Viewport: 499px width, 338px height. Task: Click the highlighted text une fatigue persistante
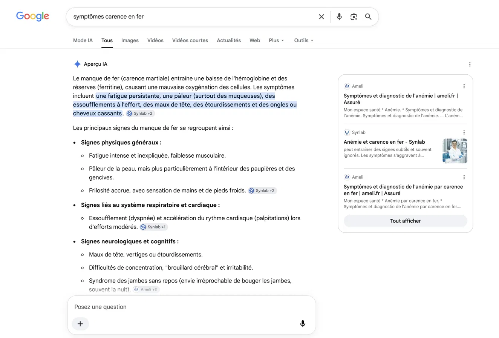pos(128,96)
